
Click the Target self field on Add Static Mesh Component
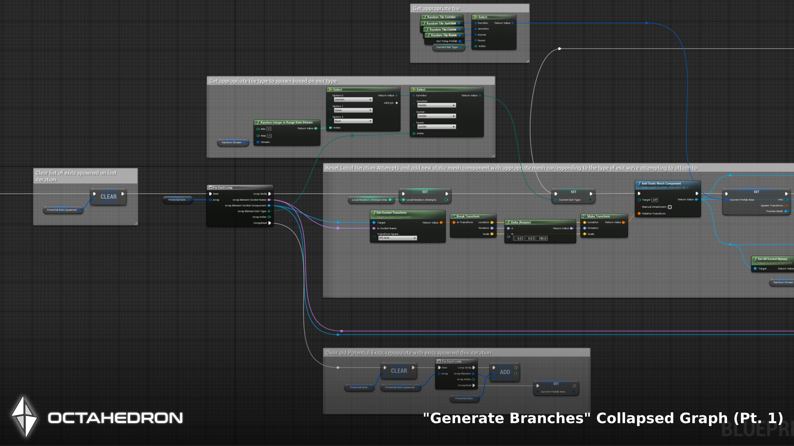[654, 200]
